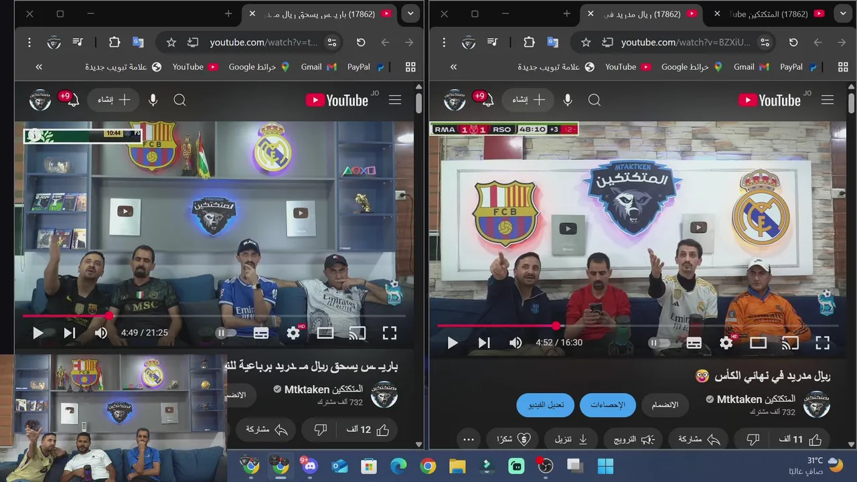This screenshot has width=857, height=482.
Task: Skip to next video in 16:30 player
Action: (484, 343)
